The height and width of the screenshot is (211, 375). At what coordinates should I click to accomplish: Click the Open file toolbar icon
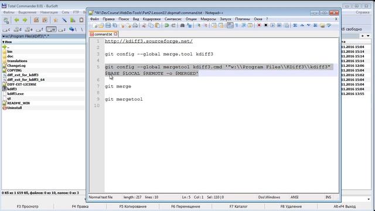coord(101,25)
